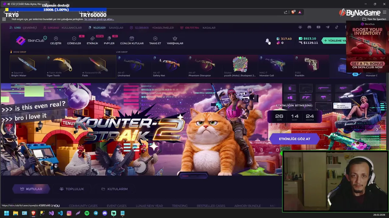Screen dimensions: 389x218
Task: Click the wallet balance $923.10
Action: pos(307,38)
